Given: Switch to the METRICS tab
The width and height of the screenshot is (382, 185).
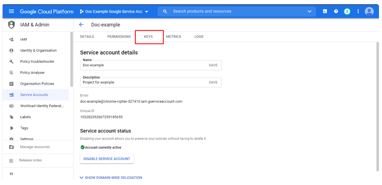Looking at the screenshot, I should coord(173,36).
